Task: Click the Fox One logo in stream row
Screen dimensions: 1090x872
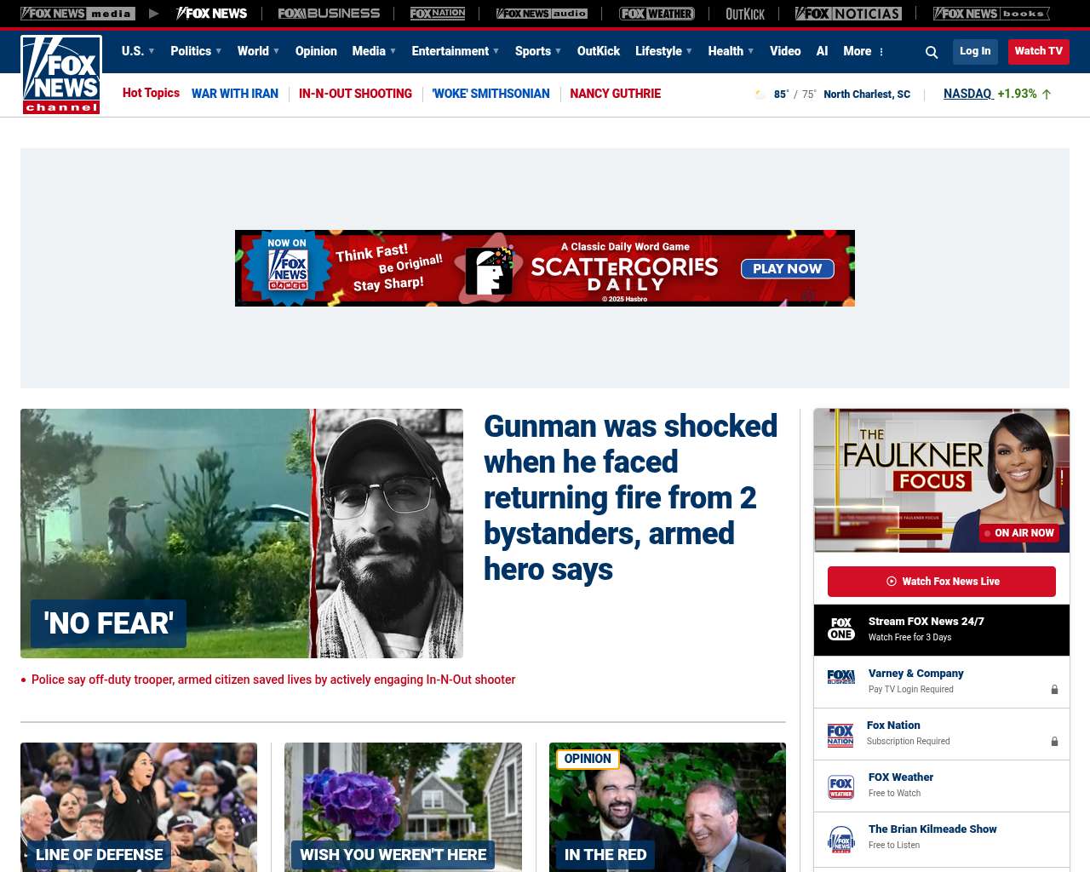Action: point(841,629)
